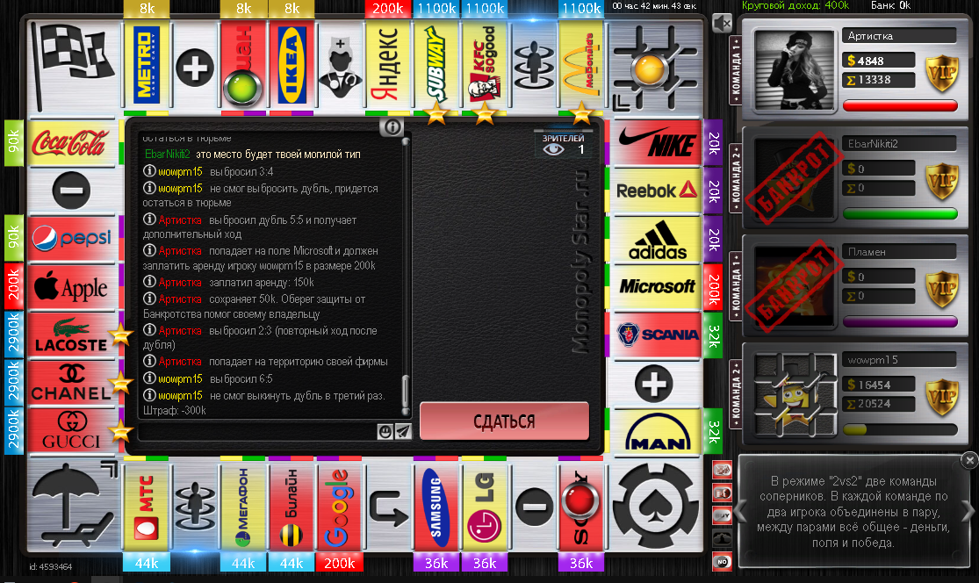Select the GUCCI property cell

(72, 431)
